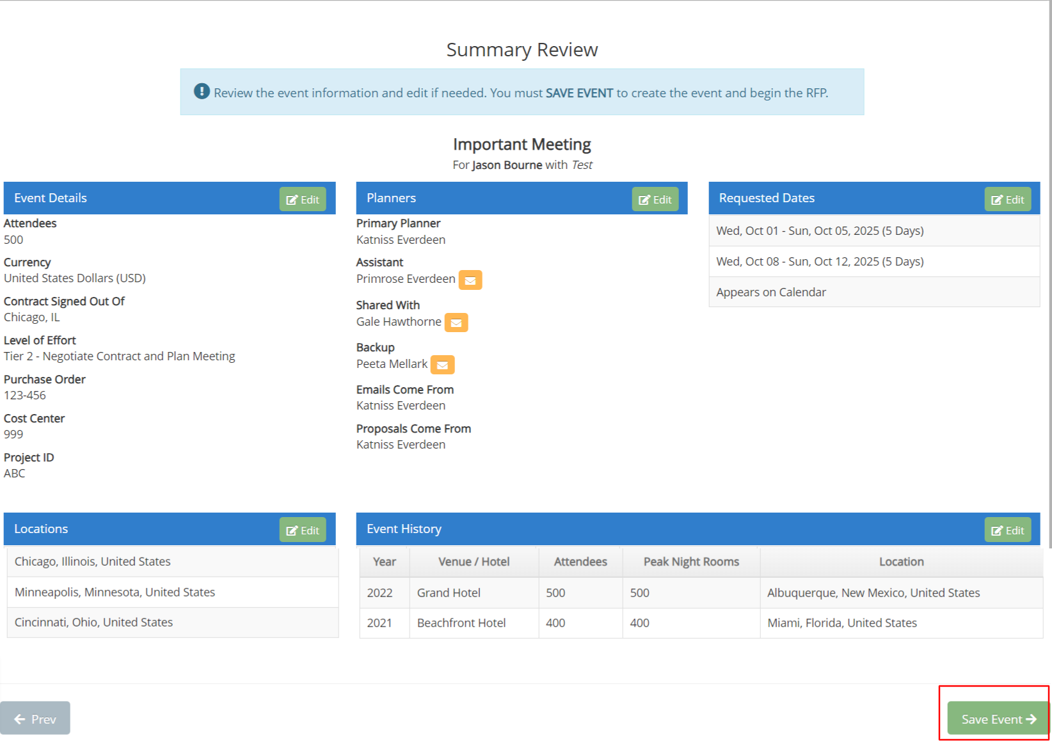Click the envelope icon beside Peeta Mellark

[x=442, y=365]
